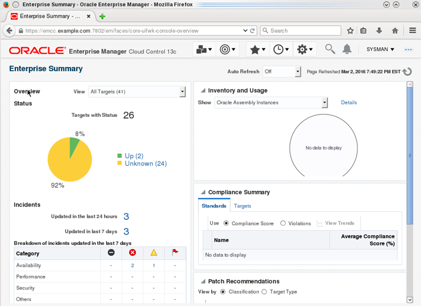
Task: Click the Firefox search input field
Action: tap(300, 31)
